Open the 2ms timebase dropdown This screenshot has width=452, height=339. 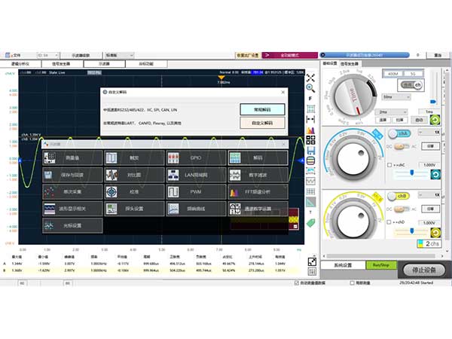coord(391,111)
